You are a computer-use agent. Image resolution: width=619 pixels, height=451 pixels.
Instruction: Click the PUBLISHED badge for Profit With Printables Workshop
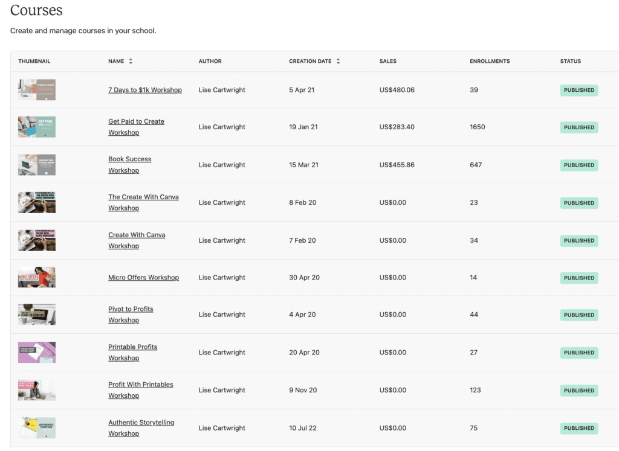578,390
